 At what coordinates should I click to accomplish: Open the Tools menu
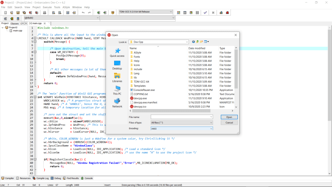[57, 7]
